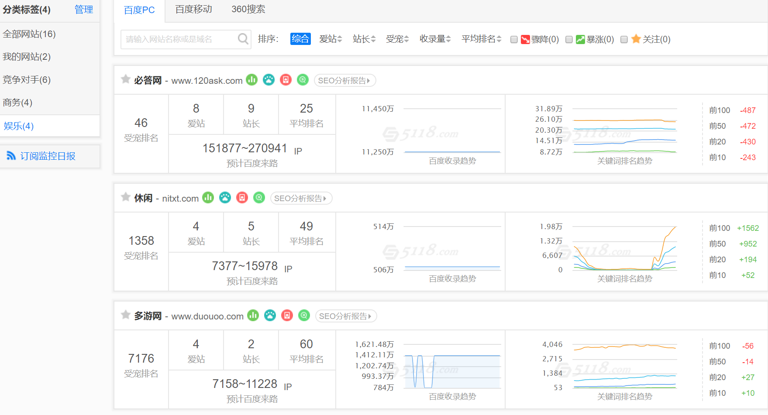This screenshot has height=415, width=768.
Task: Expand SEO分析报告 for 必答网
Action: click(x=344, y=81)
